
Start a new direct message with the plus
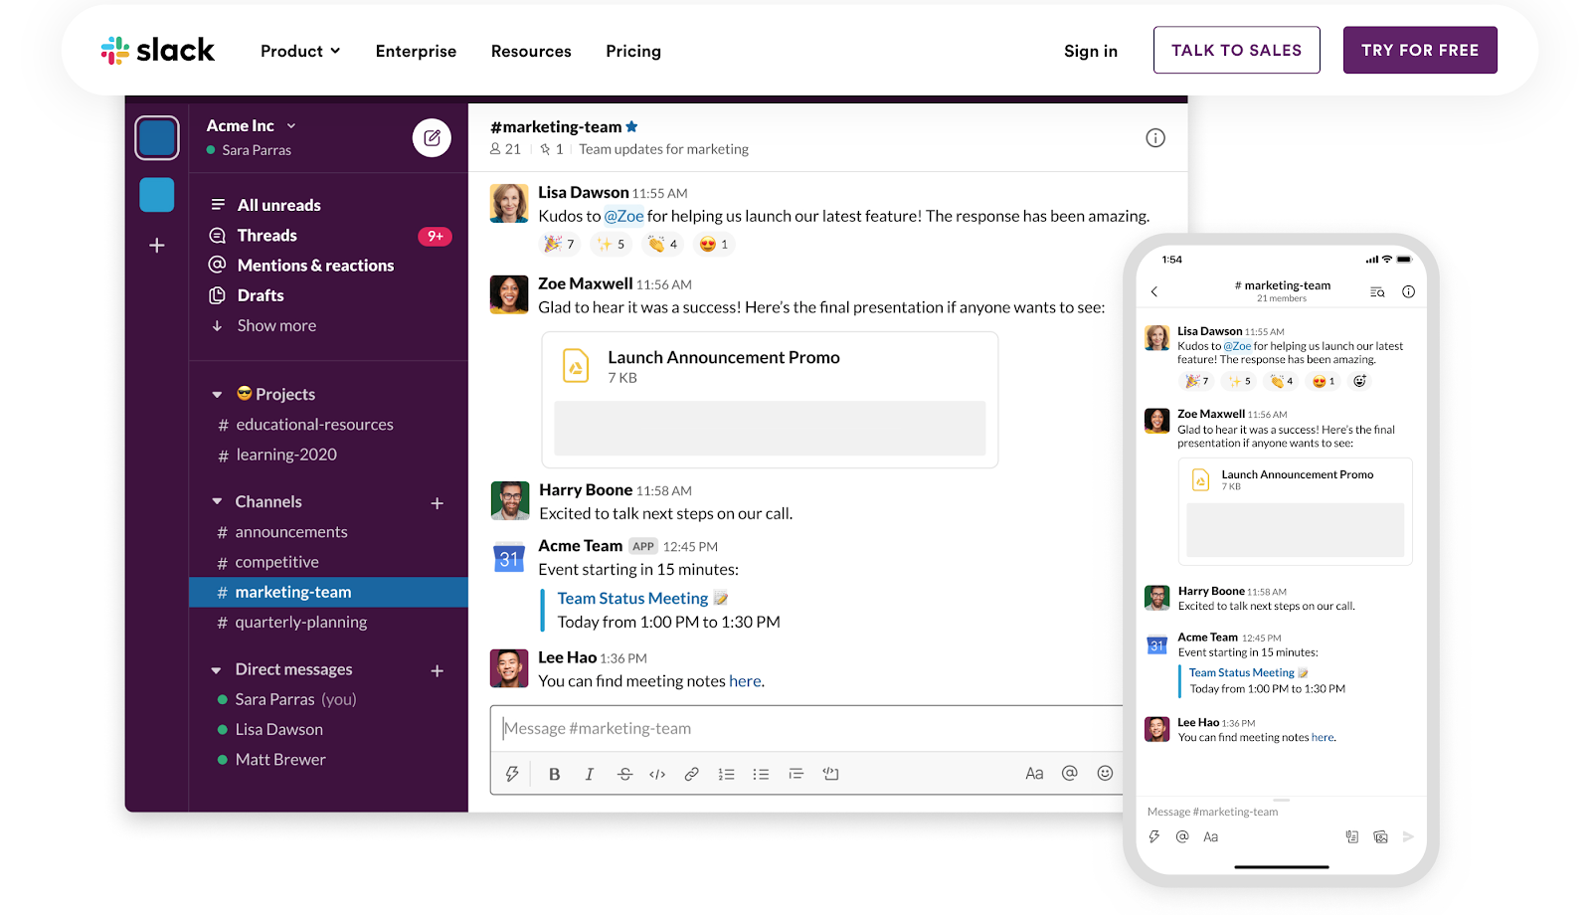(437, 670)
